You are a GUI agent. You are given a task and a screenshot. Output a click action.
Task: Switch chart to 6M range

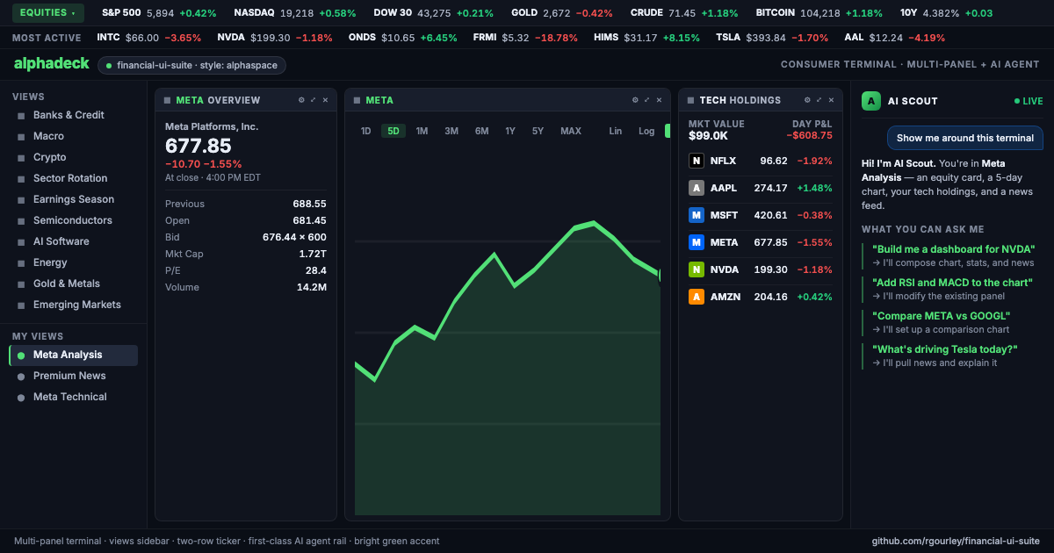point(482,131)
